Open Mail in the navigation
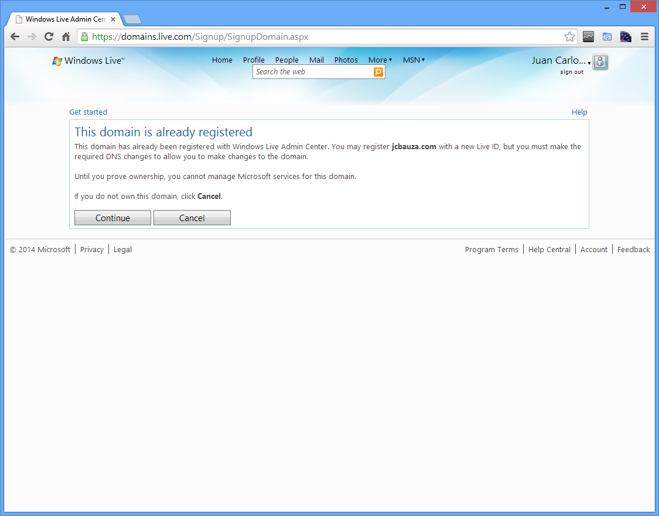Screen dimensions: 659x516 pyautogui.click(x=316, y=60)
